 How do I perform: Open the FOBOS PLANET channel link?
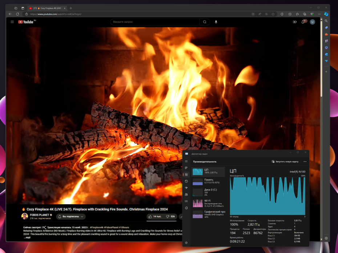39,215
